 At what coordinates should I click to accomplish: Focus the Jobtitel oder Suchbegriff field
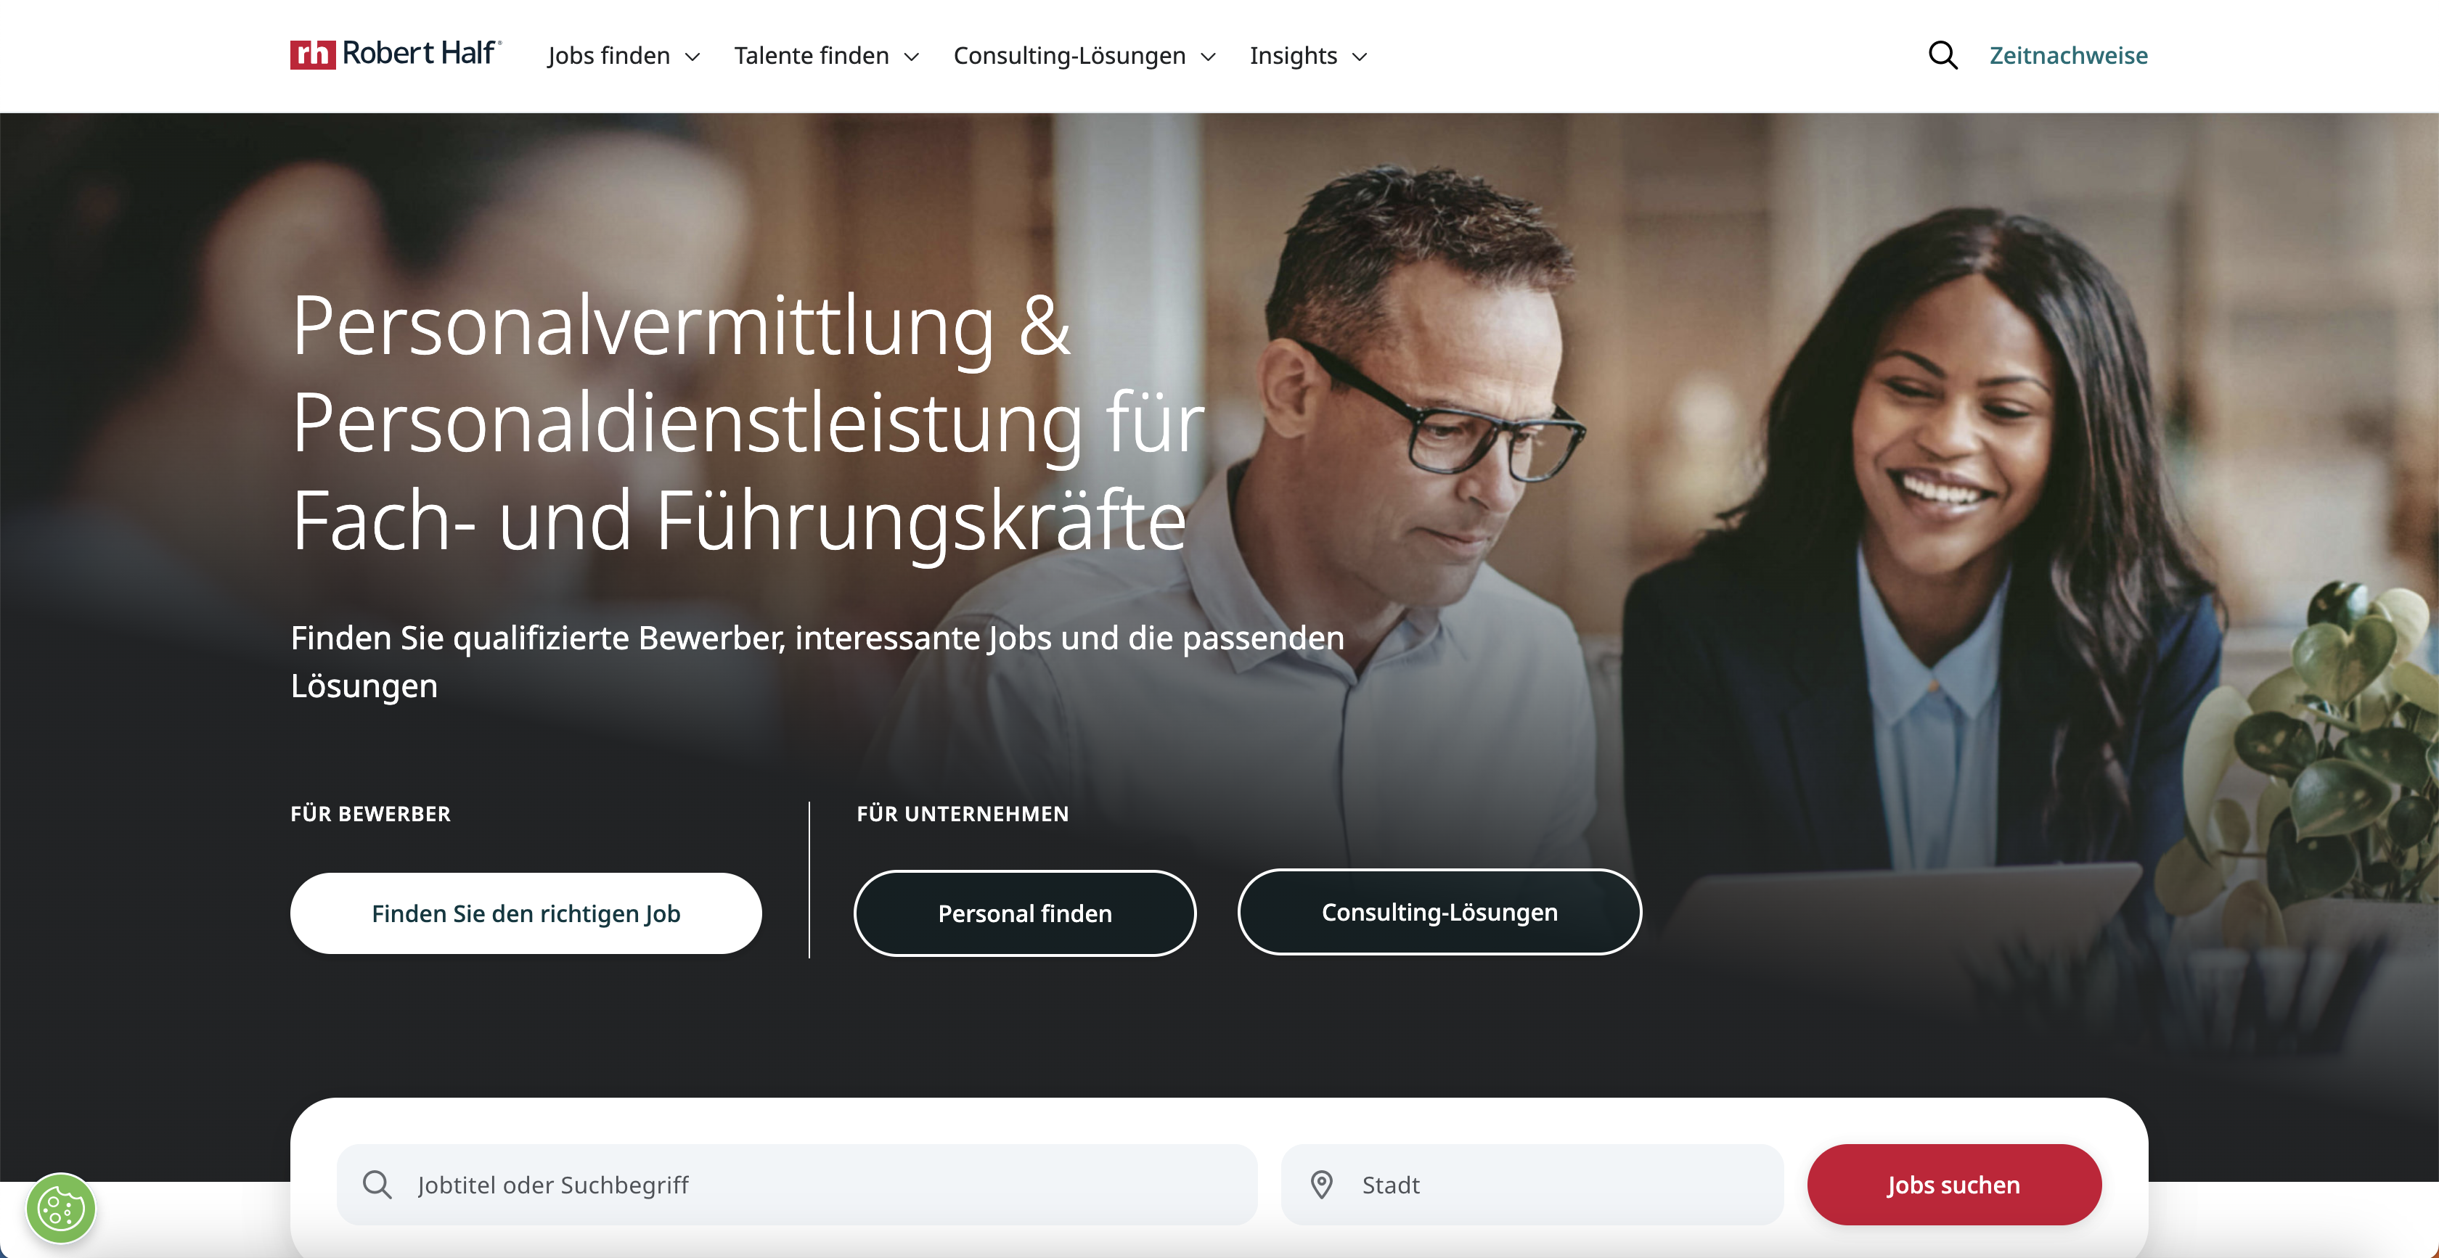(796, 1184)
